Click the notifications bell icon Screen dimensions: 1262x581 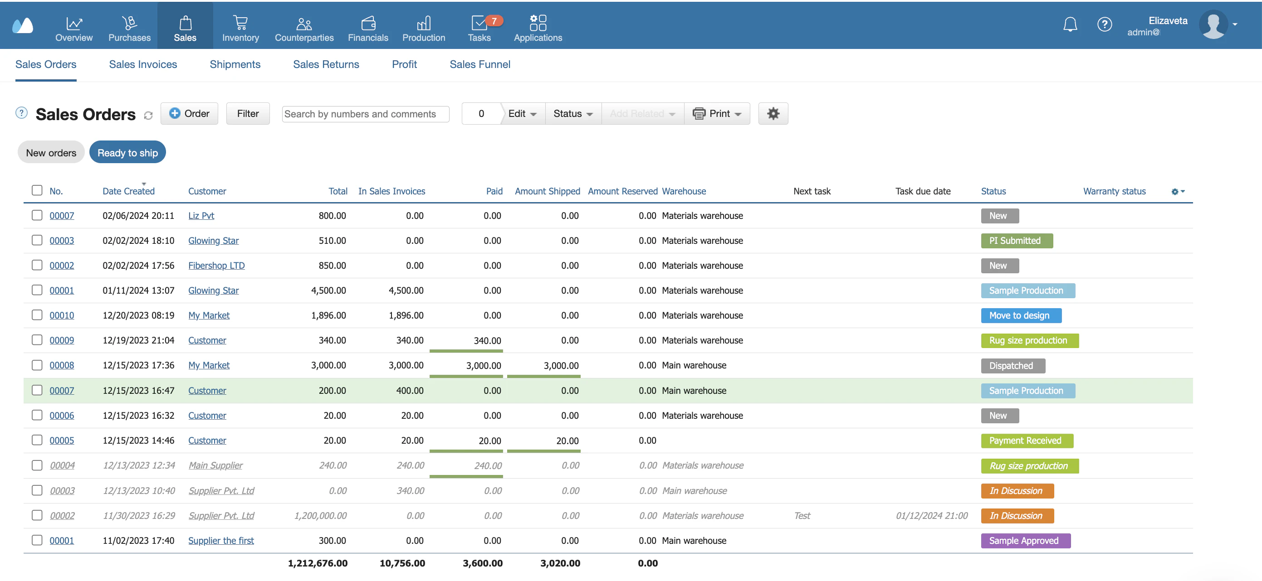pyautogui.click(x=1070, y=24)
